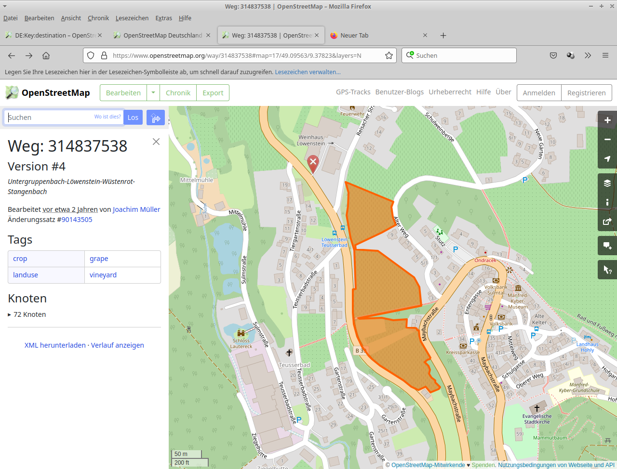Switch to OpenStreetMap Deutschland tab
This screenshot has height=469, width=617.
[x=162, y=35]
